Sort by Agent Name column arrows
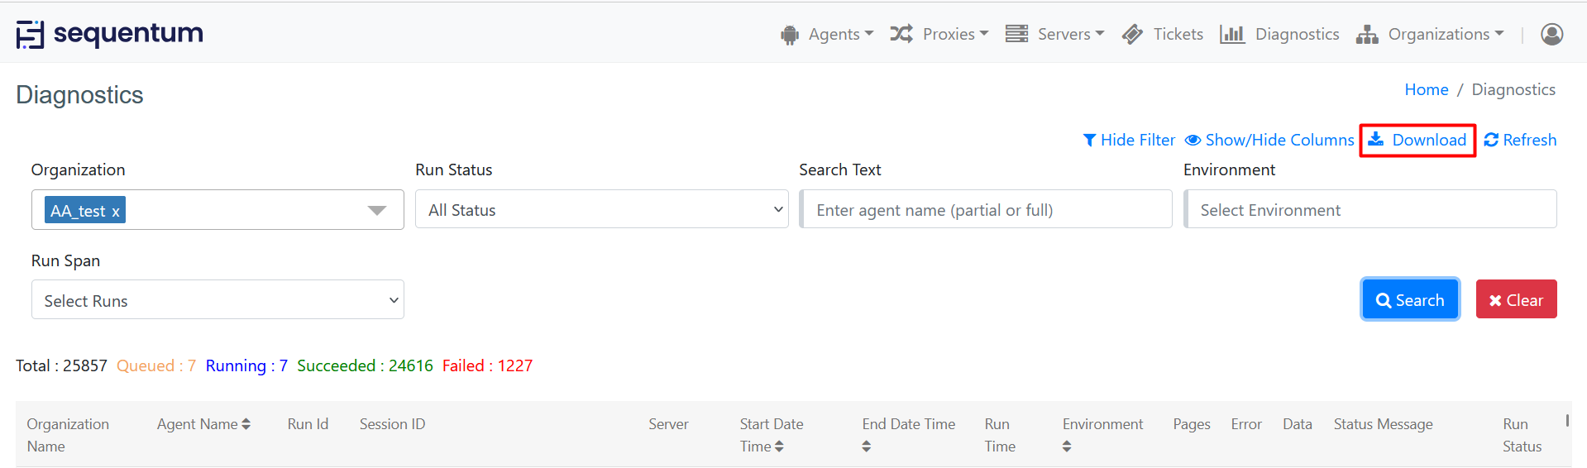Image resolution: width=1587 pixels, height=468 pixels. click(x=246, y=424)
